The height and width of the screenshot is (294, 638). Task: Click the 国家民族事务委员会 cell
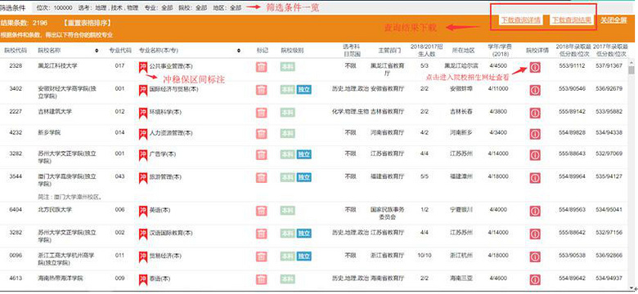click(x=388, y=214)
